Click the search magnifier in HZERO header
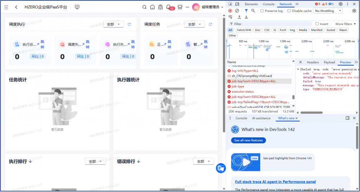The image size is (360, 192). tap(144, 7)
